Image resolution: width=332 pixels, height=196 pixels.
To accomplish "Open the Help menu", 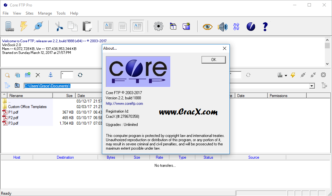I will 74,13.
